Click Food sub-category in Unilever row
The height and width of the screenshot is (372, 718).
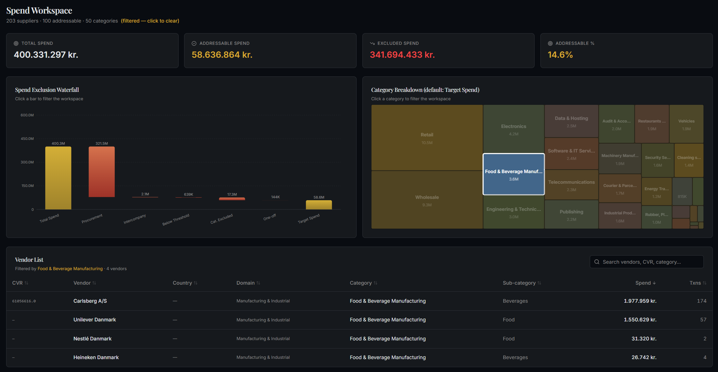(x=509, y=320)
